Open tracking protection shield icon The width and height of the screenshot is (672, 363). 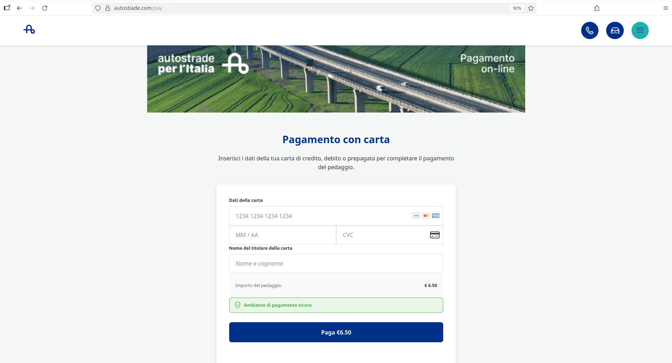(x=98, y=8)
